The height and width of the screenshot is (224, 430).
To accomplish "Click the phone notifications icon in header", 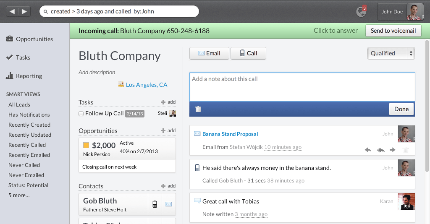I will click(361, 11).
